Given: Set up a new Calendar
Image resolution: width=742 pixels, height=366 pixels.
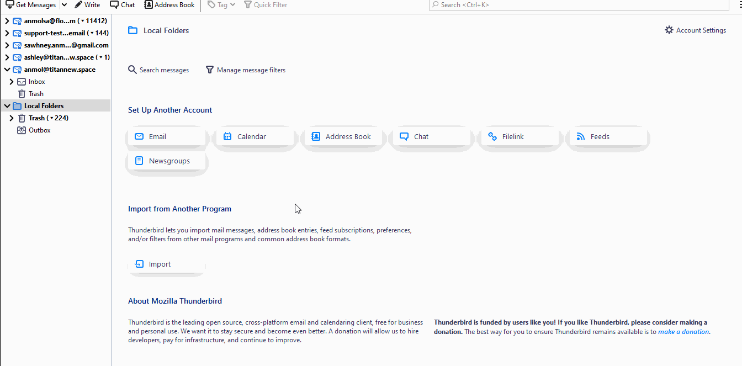Looking at the screenshot, I should click(255, 136).
